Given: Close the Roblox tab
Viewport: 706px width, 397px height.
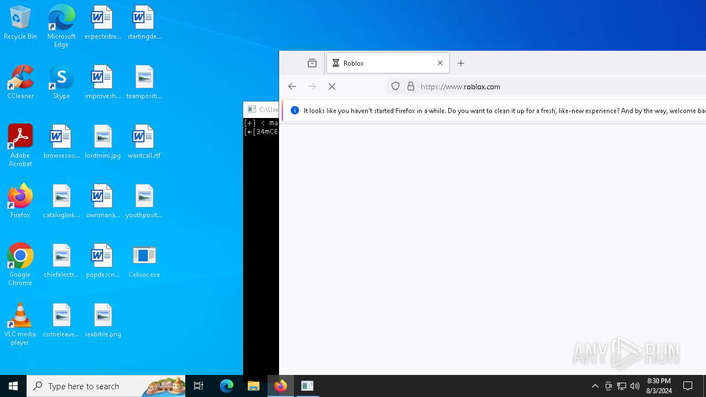Looking at the screenshot, I should pos(440,63).
